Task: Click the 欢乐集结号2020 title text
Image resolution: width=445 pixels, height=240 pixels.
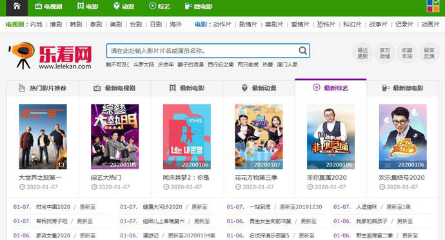Action: click(x=402, y=177)
